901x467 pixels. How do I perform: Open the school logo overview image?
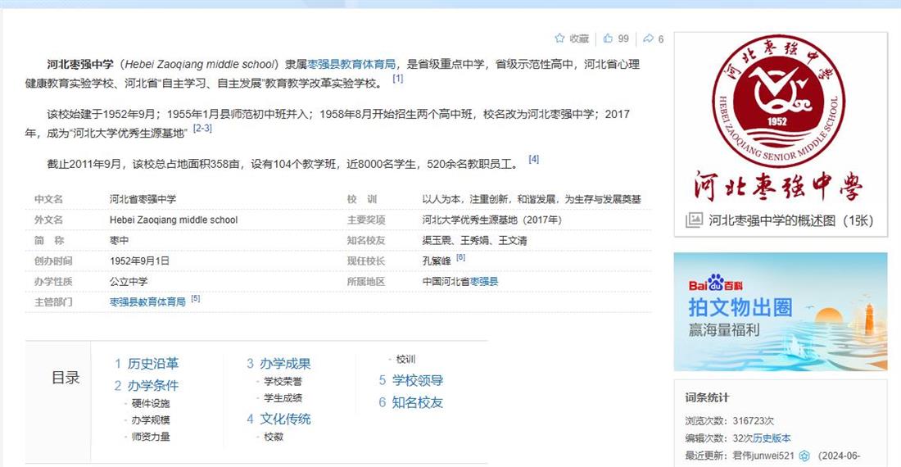pyautogui.click(x=779, y=118)
